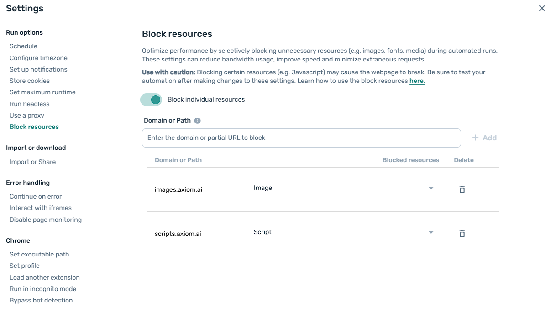Open Bypass bot detection settings
This screenshot has height=312, width=551.
pos(41,300)
